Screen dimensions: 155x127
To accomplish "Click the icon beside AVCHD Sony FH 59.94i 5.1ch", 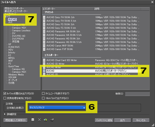I will point(44,21).
